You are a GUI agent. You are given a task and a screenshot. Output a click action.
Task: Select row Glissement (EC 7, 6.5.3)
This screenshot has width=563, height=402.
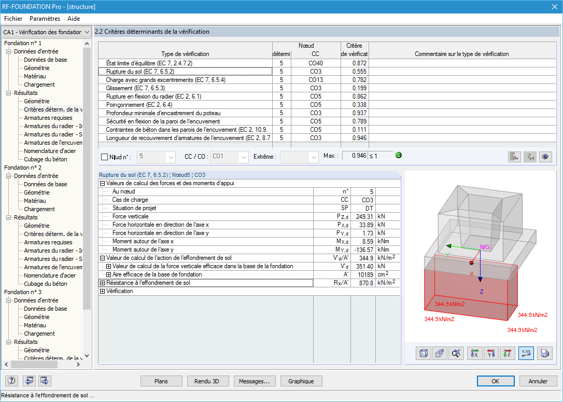pos(185,88)
